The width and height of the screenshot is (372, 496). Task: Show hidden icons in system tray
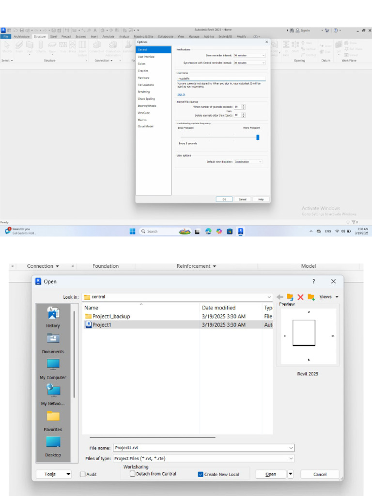(x=311, y=231)
